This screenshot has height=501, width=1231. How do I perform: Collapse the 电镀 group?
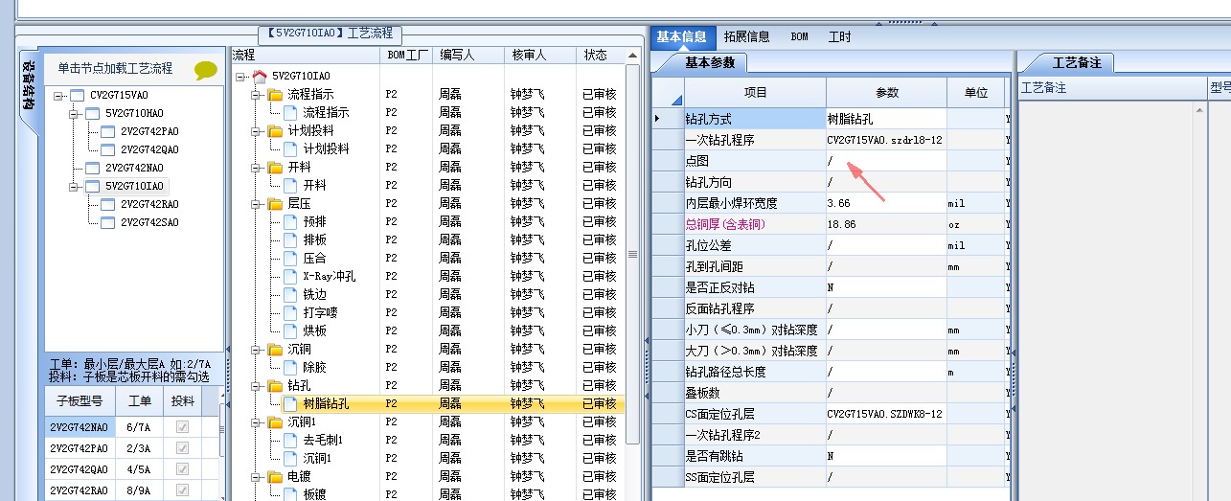pyautogui.click(x=257, y=476)
